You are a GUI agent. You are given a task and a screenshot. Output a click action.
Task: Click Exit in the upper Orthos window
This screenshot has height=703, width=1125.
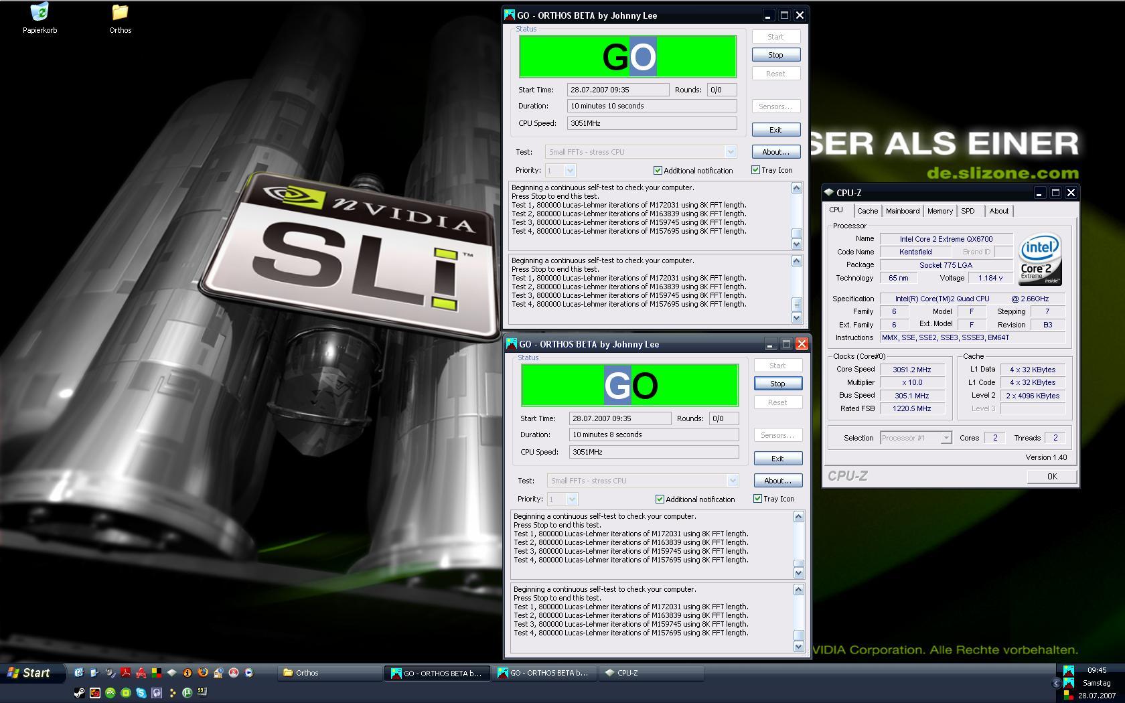[x=775, y=130]
